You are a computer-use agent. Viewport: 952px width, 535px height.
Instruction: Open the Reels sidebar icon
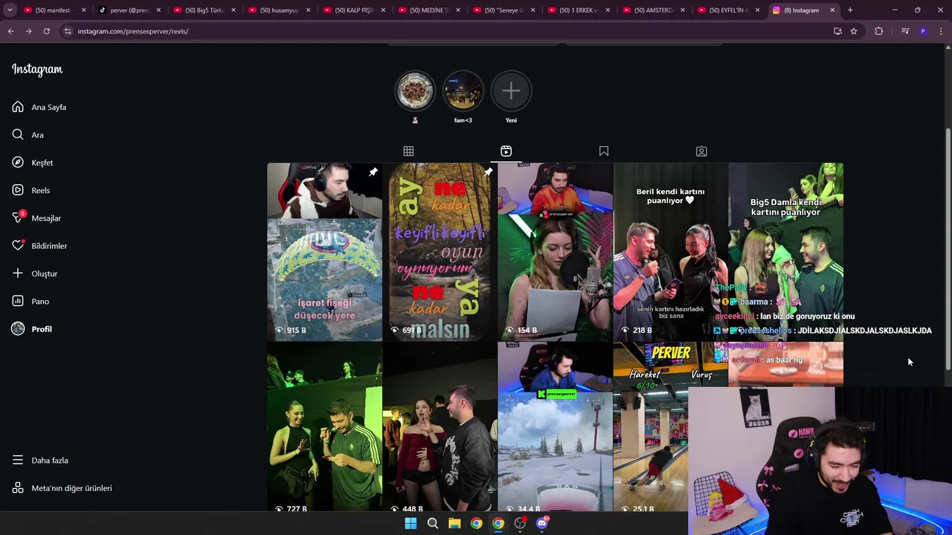click(x=18, y=190)
